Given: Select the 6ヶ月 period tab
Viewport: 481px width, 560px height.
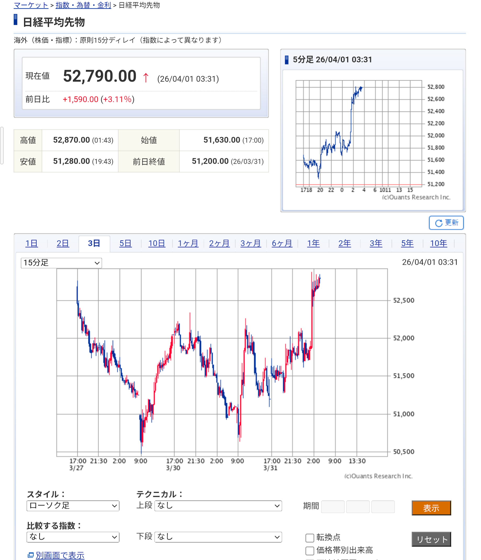Looking at the screenshot, I should [x=282, y=243].
